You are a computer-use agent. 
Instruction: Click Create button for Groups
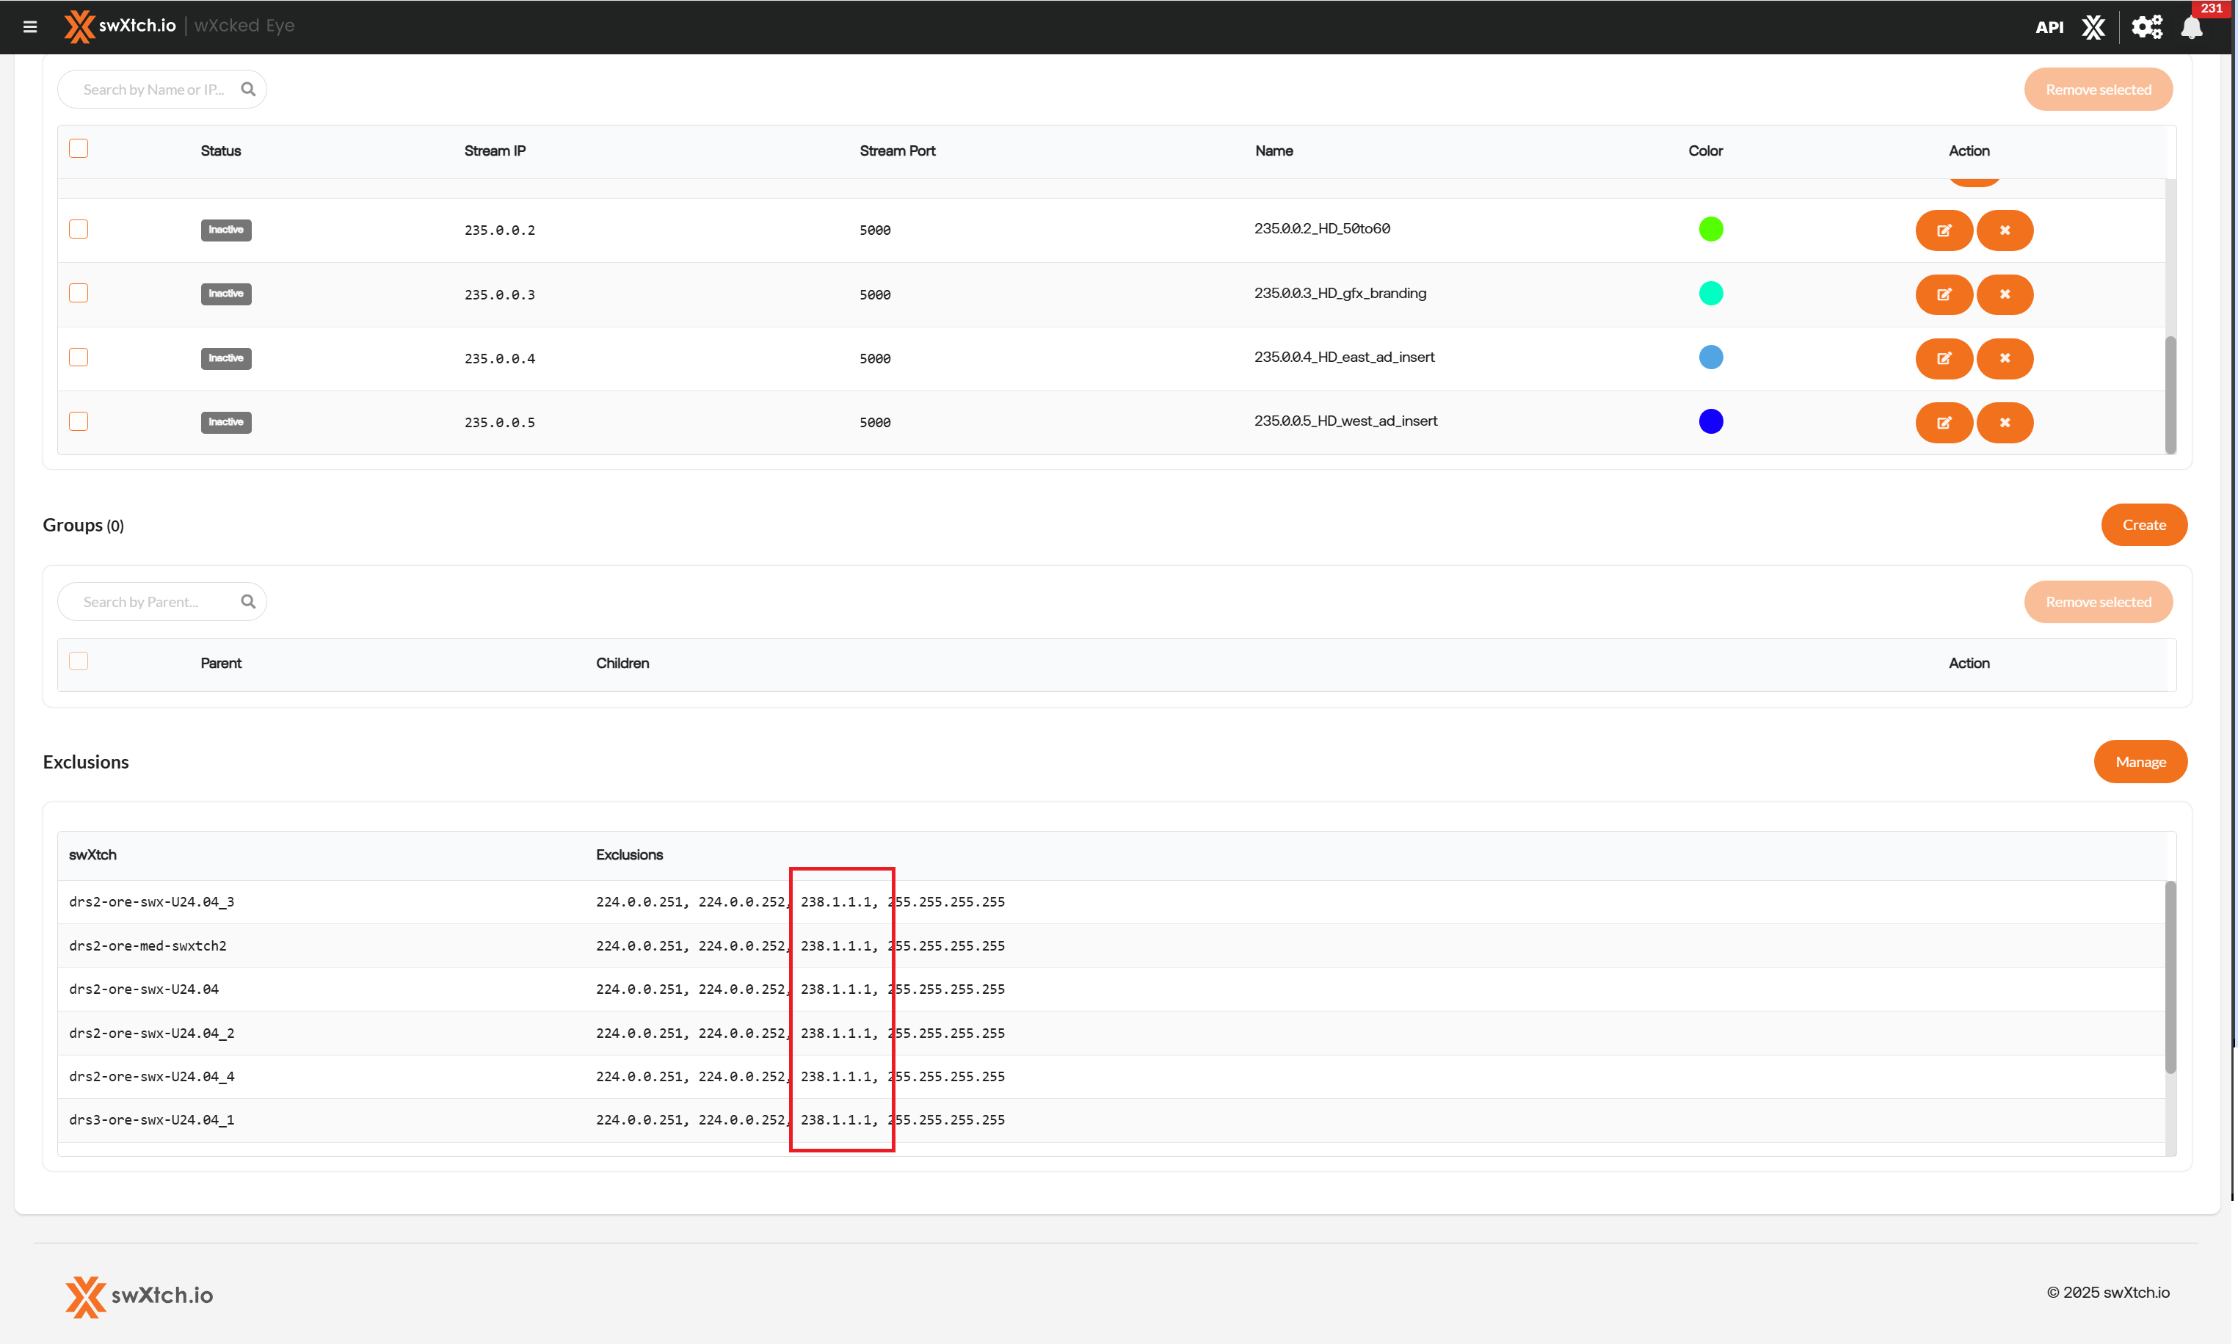click(x=2143, y=526)
